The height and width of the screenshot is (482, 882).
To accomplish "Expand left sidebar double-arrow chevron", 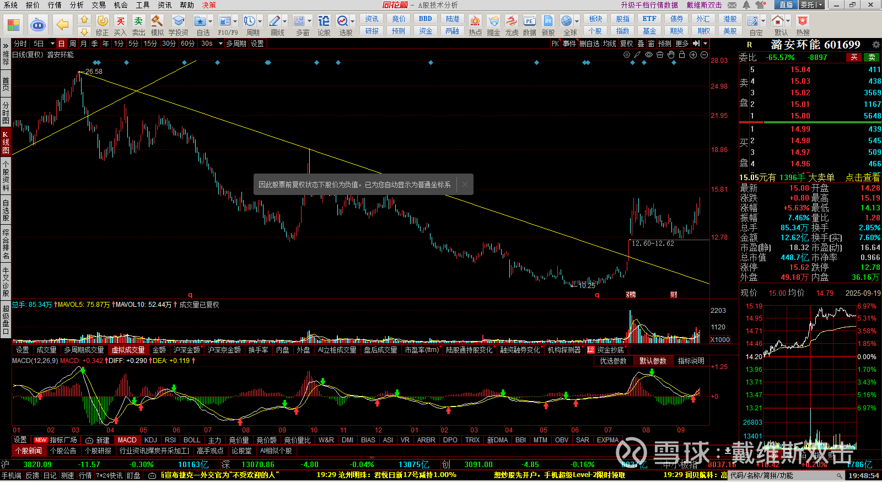I will 6,45.
